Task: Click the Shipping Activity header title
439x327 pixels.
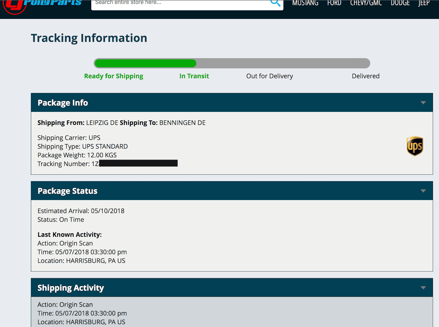Action: click(x=71, y=288)
